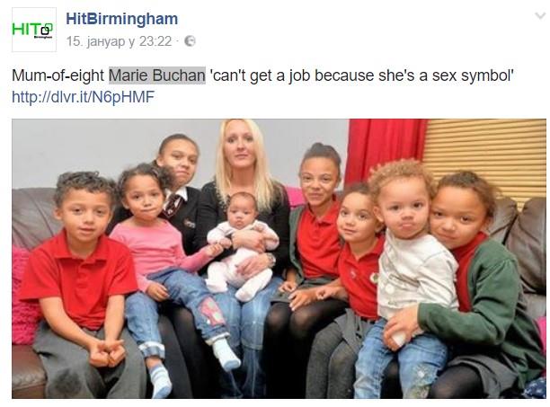Expand the post options chevron arrow
The image size is (550, 407).
tap(540, 16)
